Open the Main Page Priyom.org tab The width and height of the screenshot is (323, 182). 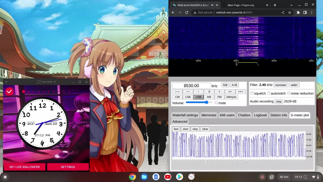click(x=241, y=5)
